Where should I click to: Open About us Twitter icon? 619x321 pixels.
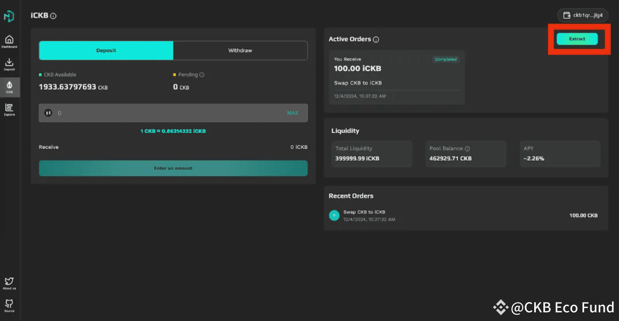9,283
